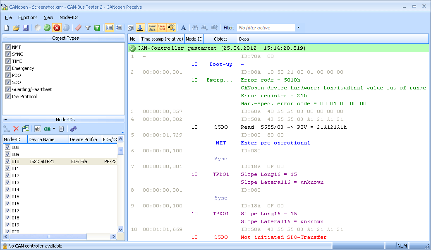Uncheck the SYNC object type
Image resolution: width=431 pixels, height=250 pixels.
(8, 54)
